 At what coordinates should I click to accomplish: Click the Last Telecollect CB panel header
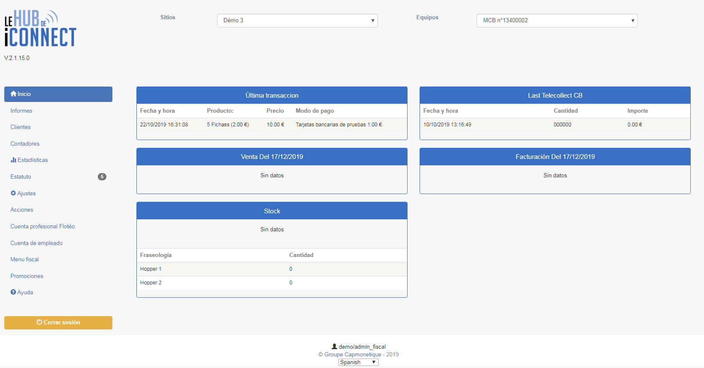(555, 96)
